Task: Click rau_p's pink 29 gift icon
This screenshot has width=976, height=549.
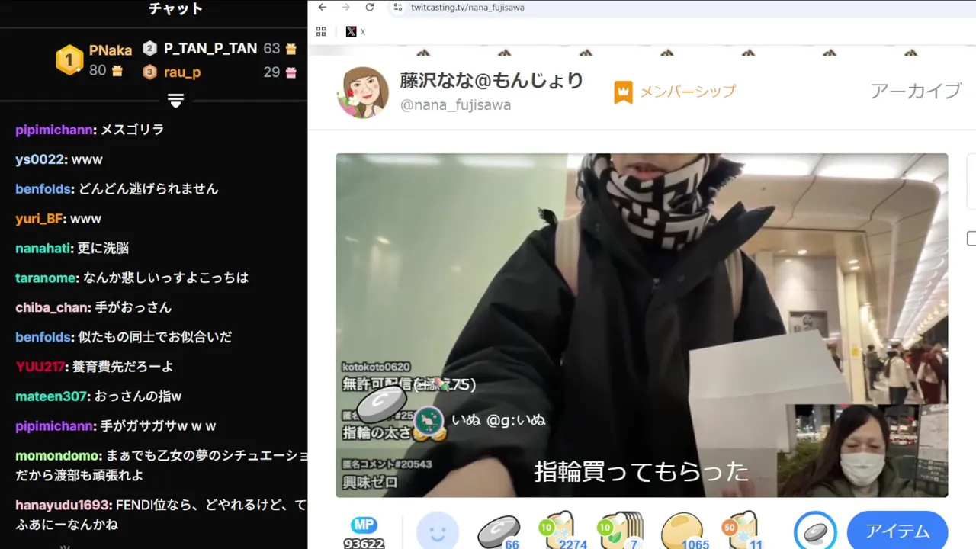Action: click(x=291, y=72)
